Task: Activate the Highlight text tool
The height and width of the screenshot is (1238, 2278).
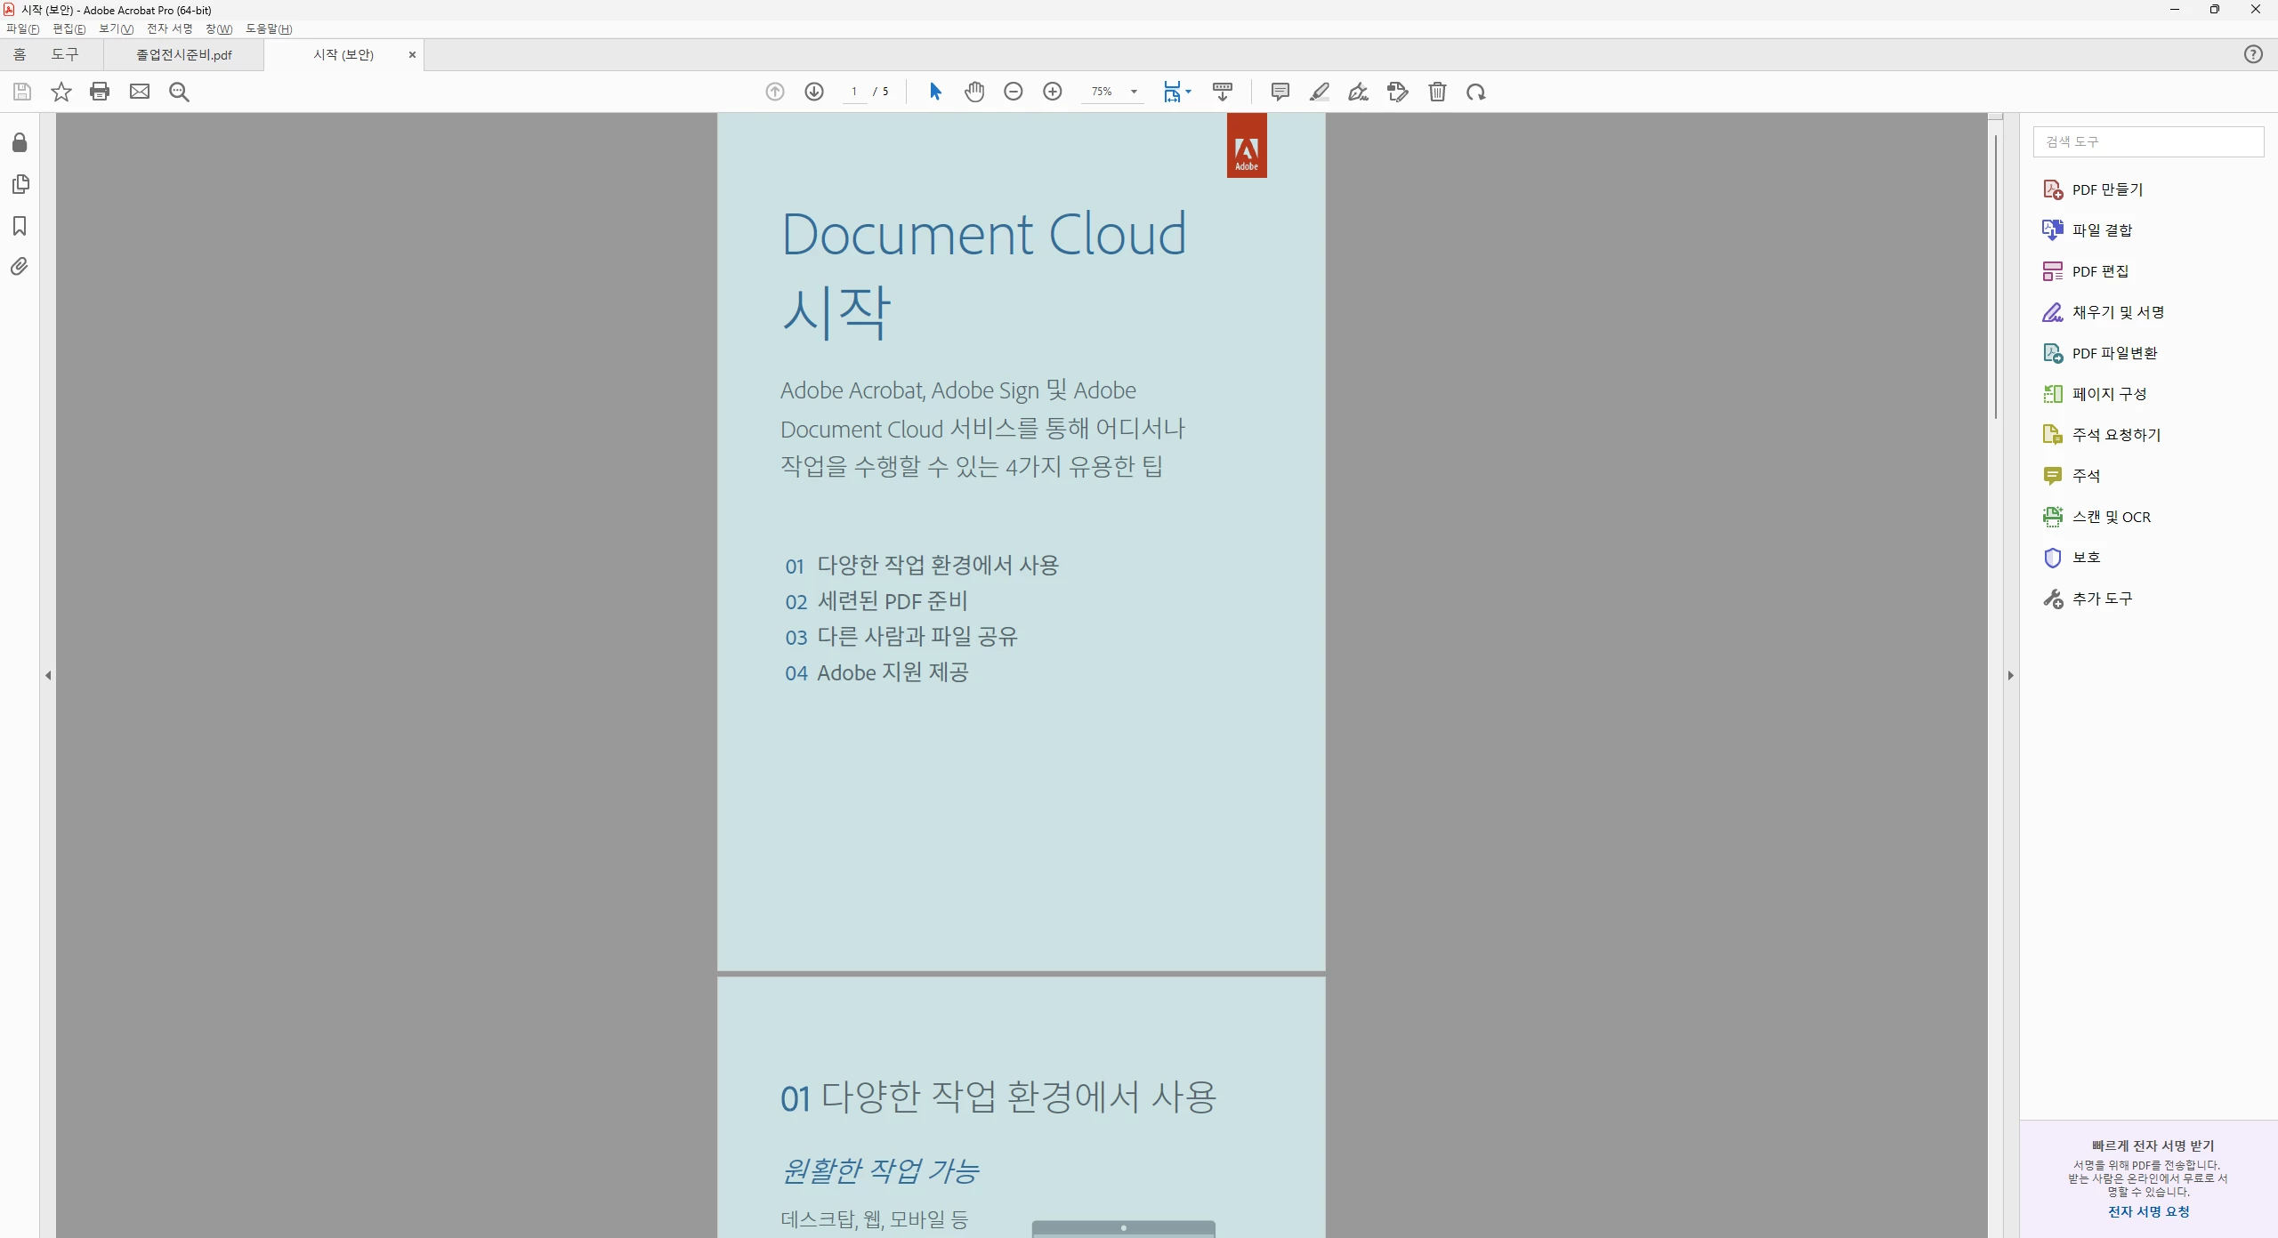Action: pyautogui.click(x=1319, y=92)
